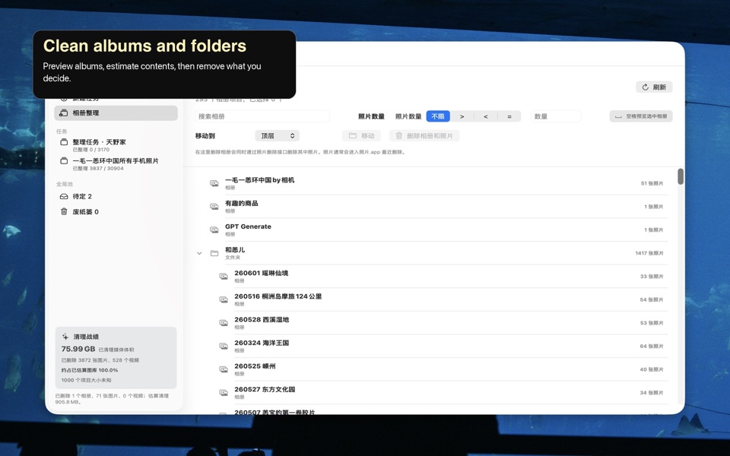This screenshot has width=730, height=456.
Task: Select the greater-than photo count filter
Action: [462, 116]
